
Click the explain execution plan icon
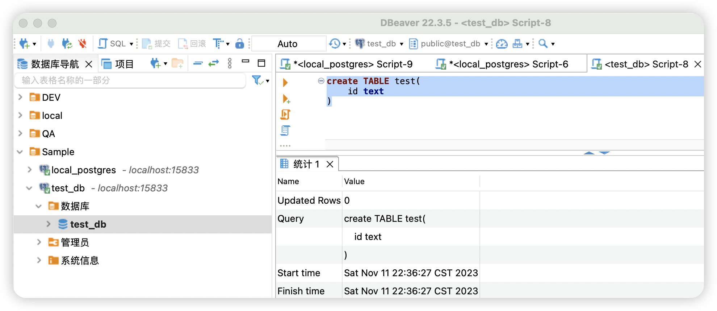[285, 130]
